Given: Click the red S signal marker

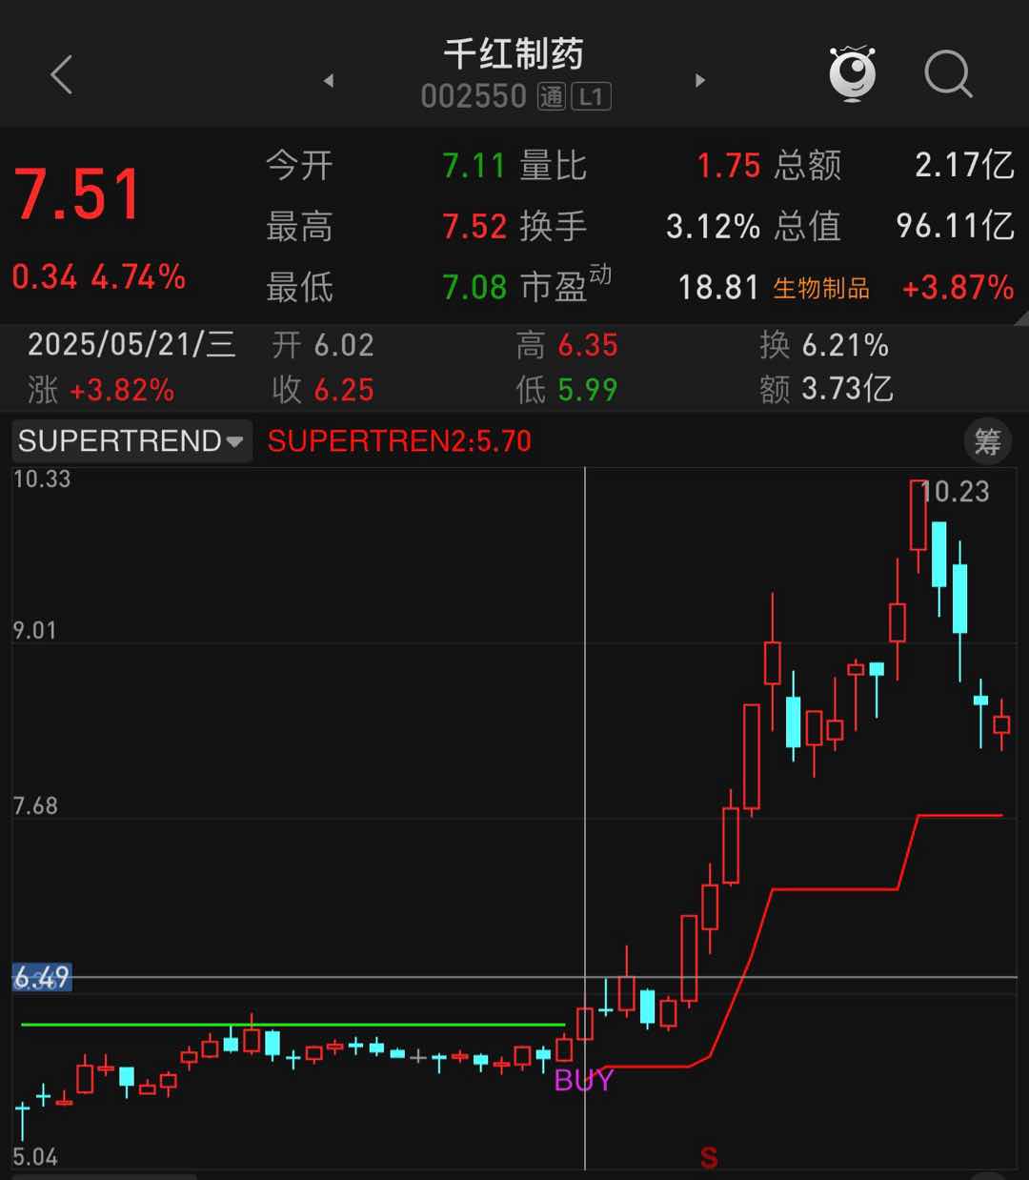Looking at the screenshot, I should 708,1157.
